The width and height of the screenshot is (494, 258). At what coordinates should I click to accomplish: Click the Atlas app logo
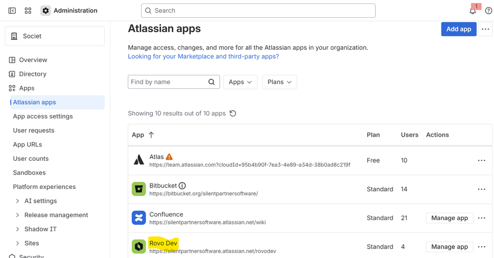(139, 160)
